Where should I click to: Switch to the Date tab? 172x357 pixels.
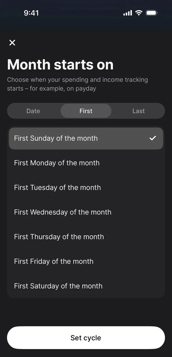(x=33, y=111)
